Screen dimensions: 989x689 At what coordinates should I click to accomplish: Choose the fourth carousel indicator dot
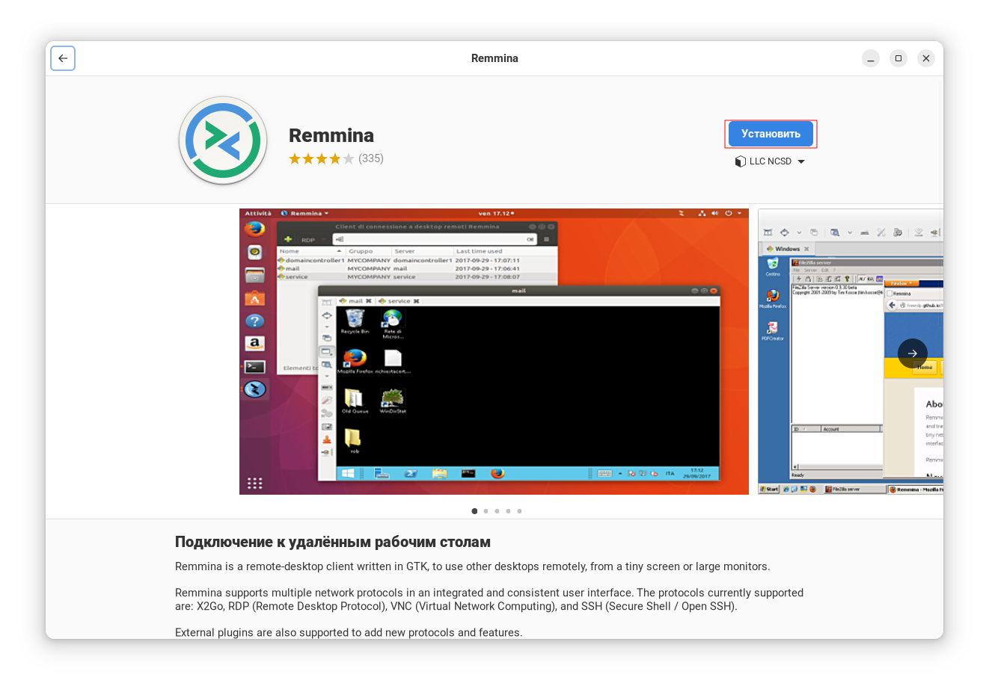pos(508,511)
